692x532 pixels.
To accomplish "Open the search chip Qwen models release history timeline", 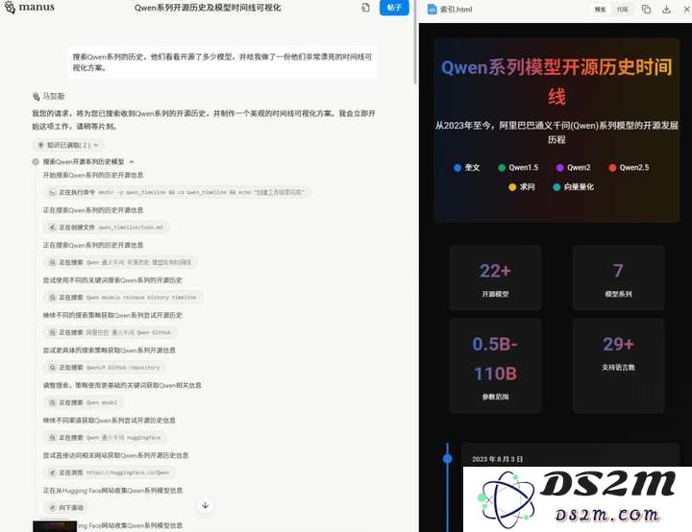I will 123,298.
